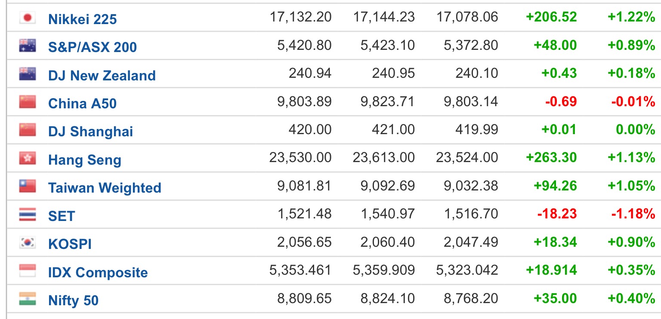
Task: Click the New Zealand flag icon
Action: [x=28, y=74]
